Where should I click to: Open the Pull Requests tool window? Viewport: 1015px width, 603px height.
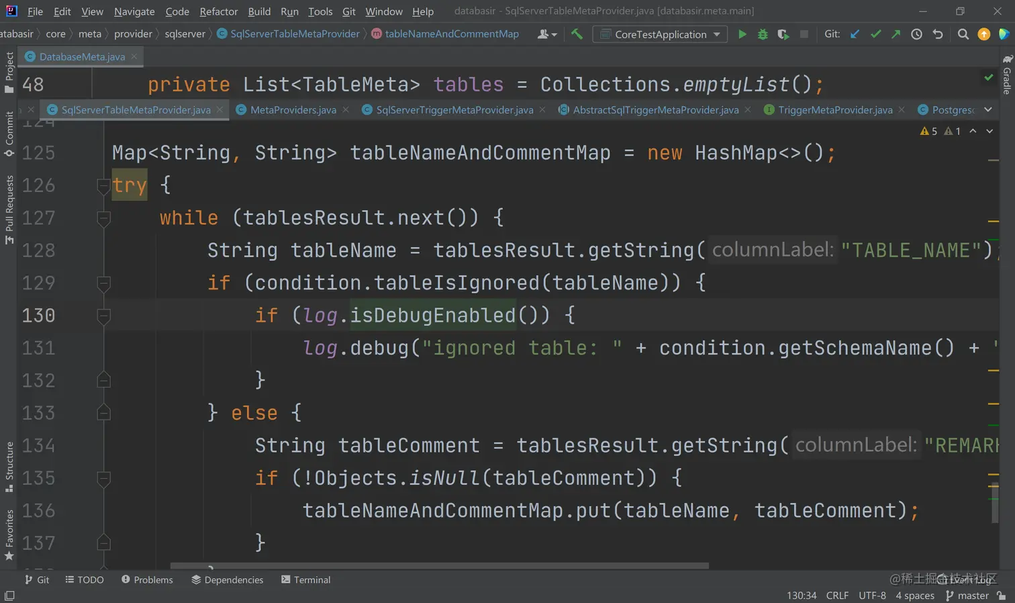pos(9,210)
